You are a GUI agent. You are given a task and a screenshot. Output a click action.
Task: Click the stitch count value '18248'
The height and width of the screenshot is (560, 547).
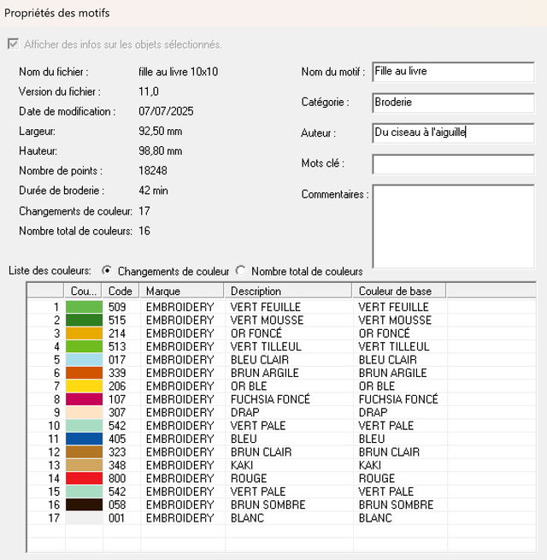pyautogui.click(x=153, y=171)
